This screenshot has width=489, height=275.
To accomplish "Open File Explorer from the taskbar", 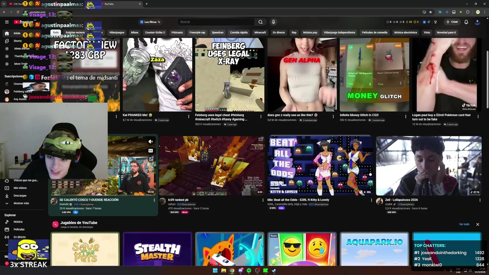I will [223, 271].
